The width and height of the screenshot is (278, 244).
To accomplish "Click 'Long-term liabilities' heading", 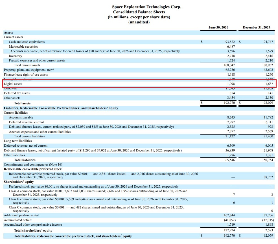I will tap(18, 141).
